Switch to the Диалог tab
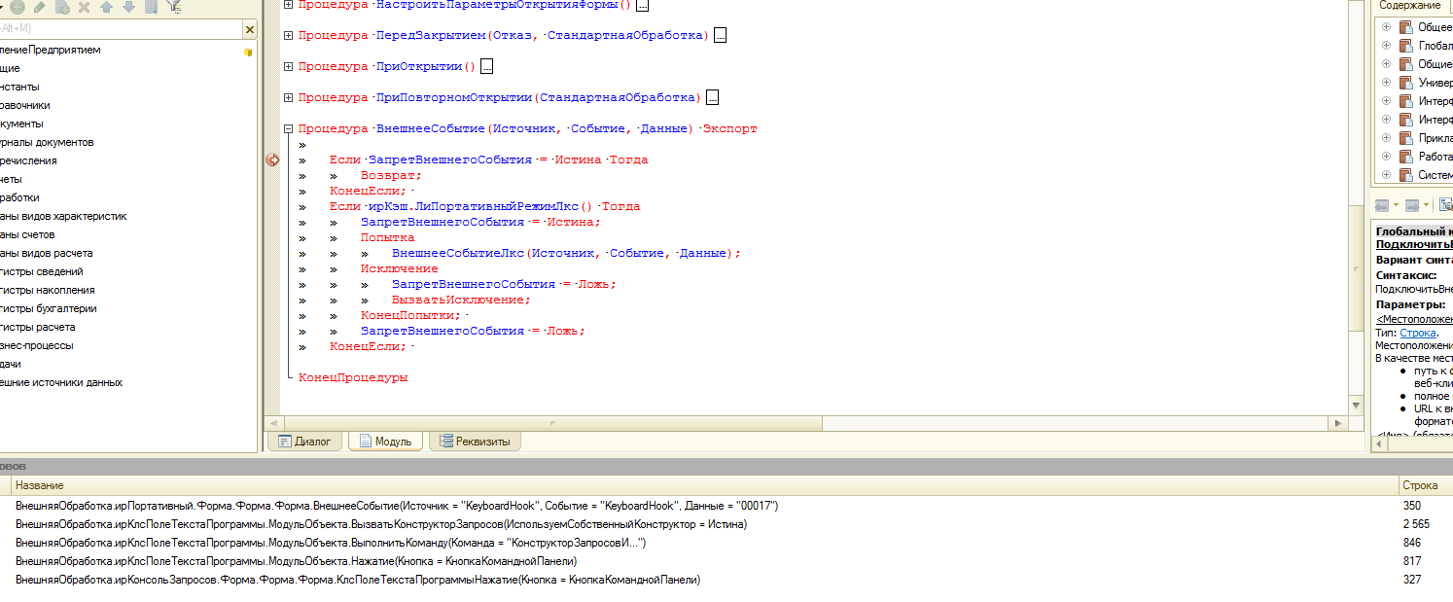 point(305,442)
